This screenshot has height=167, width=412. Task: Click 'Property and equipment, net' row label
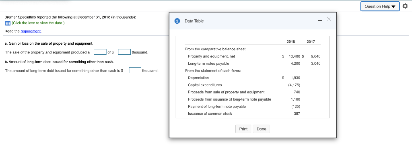211,56
